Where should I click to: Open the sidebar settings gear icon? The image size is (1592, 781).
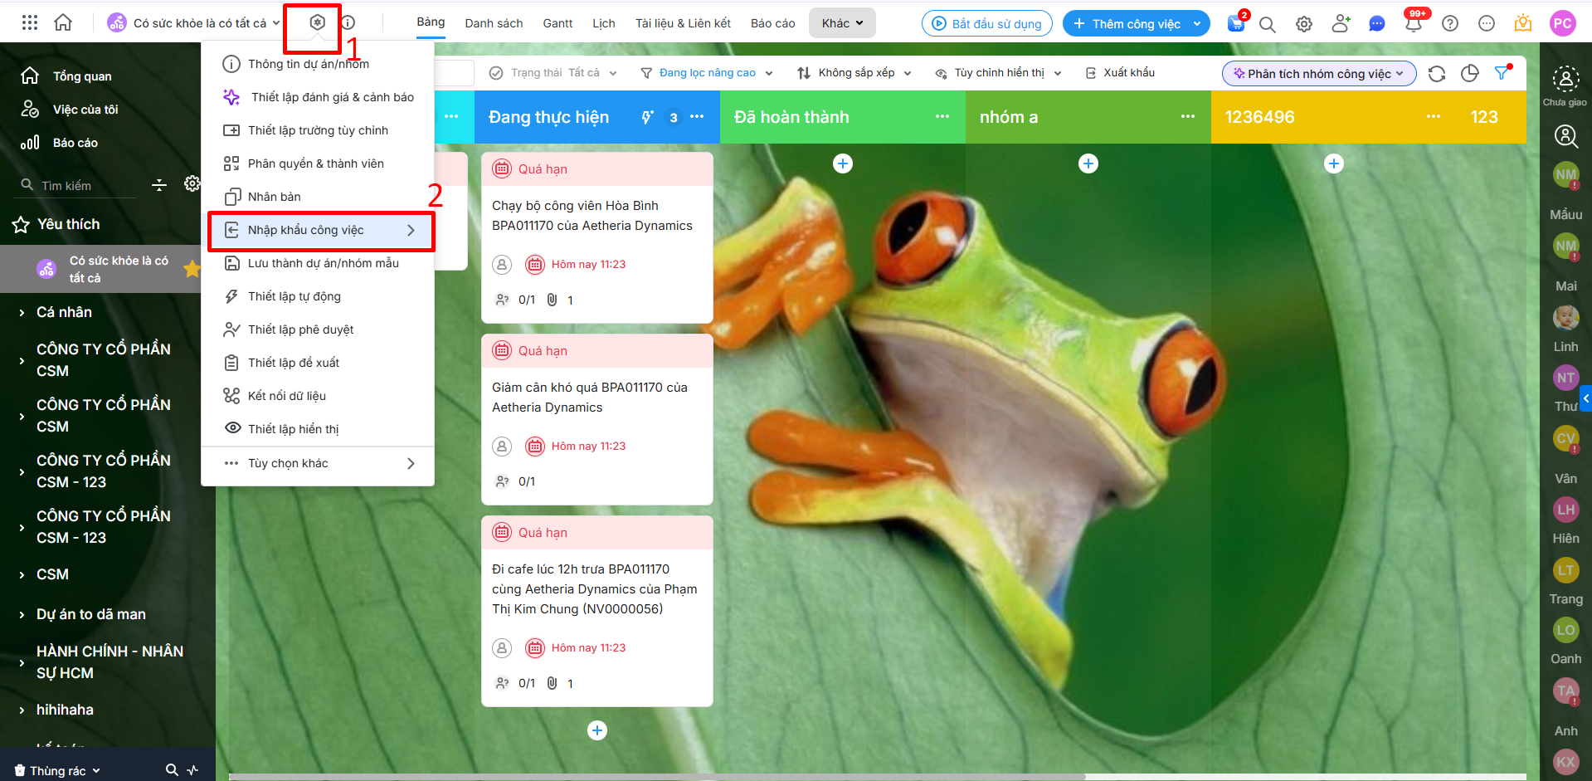(x=192, y=183)
